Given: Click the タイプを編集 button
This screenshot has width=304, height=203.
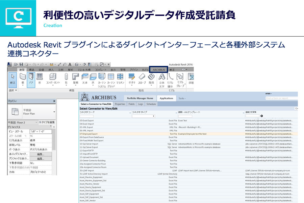Looking at the screenshot, I should tap(47, 122).
